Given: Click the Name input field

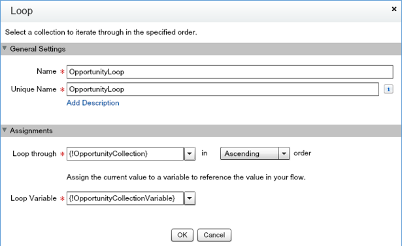Looking at the screenshot, I should 229,72.
